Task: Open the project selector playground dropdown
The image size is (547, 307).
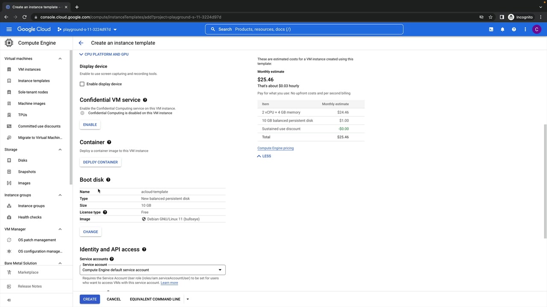Action: point(87,29)
